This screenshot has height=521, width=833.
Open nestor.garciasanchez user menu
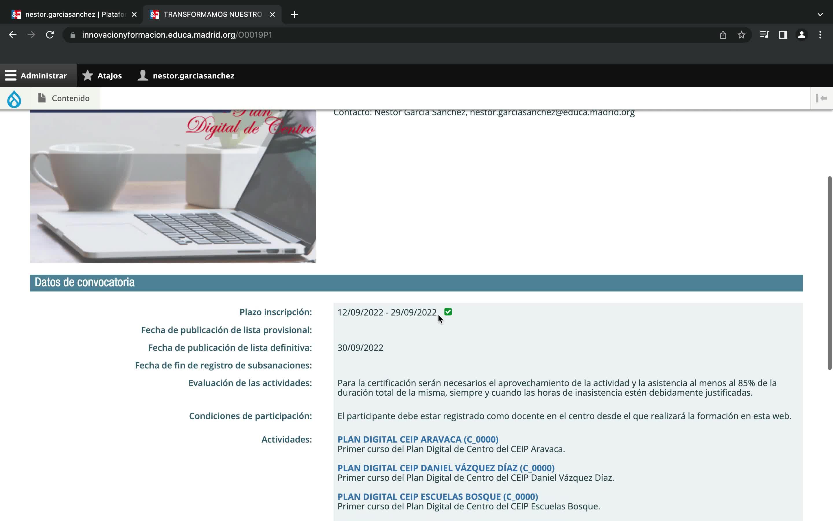click(186, 76)
